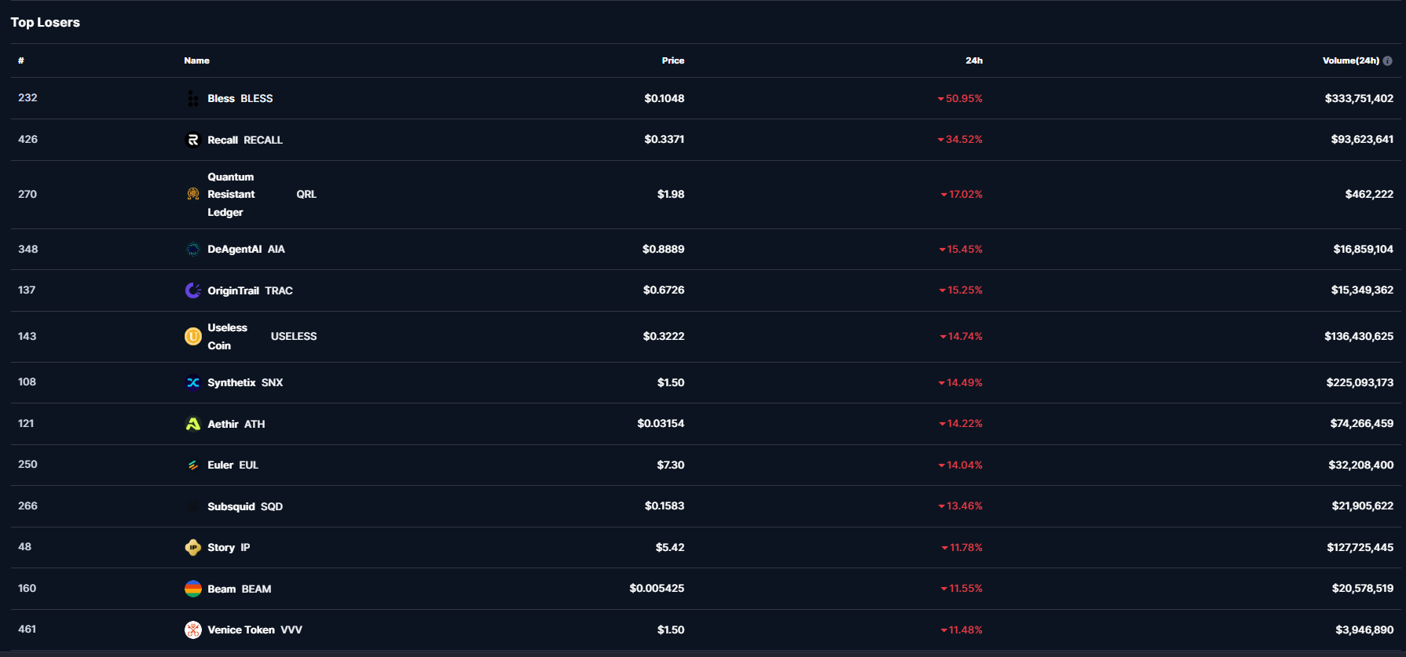Click the Aethir logo icon
The width and height of the screenshot is (1406, 657).
193,424
